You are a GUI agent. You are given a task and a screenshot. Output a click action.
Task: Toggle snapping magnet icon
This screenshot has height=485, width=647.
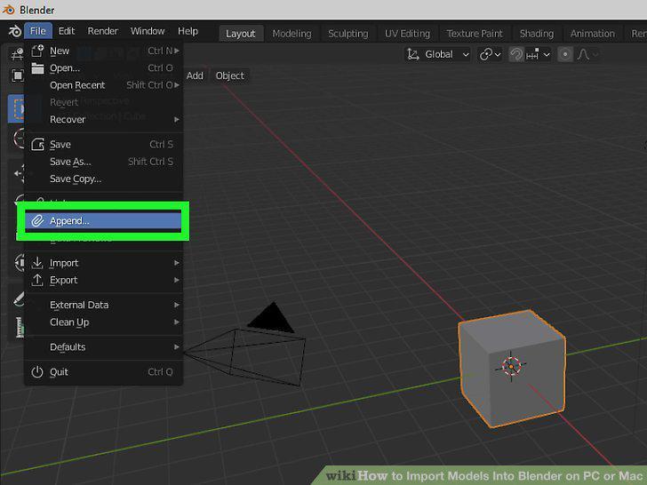515,54
